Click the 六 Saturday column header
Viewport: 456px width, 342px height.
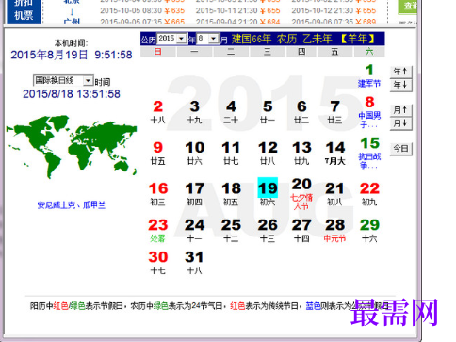pos(369,52)
